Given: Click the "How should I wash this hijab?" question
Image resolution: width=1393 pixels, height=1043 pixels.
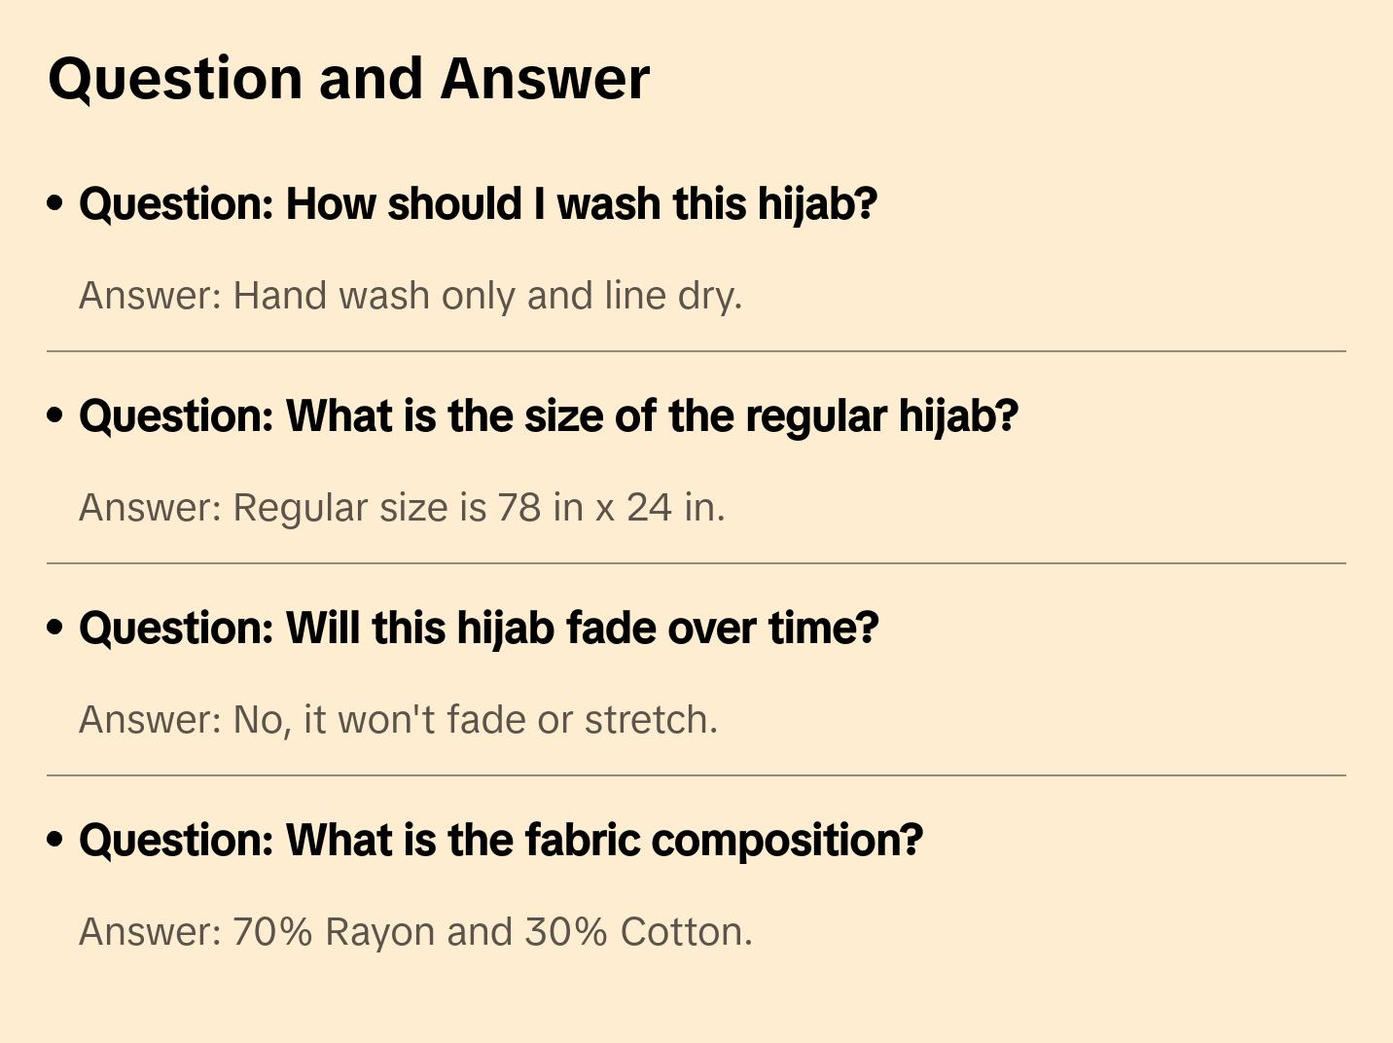Looking at the screenshot, I should pyautogui.click(x=478, y=204).
